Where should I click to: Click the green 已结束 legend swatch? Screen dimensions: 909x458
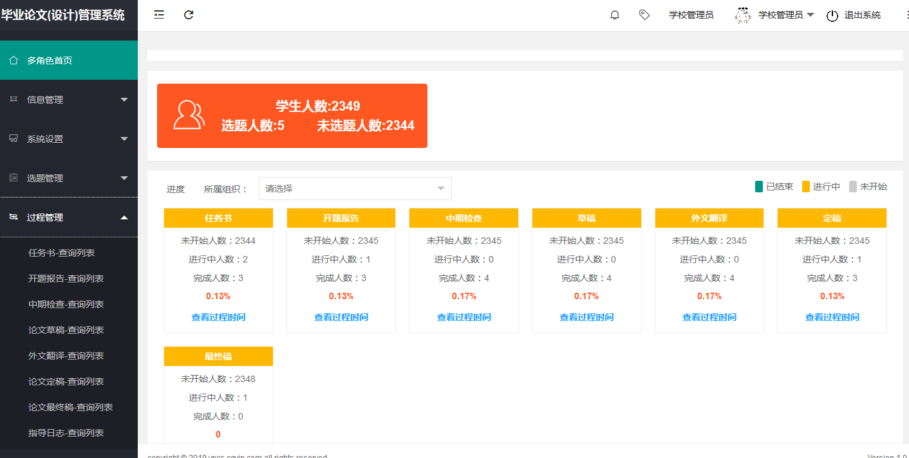pyautogui.click(x=759, y=187)
